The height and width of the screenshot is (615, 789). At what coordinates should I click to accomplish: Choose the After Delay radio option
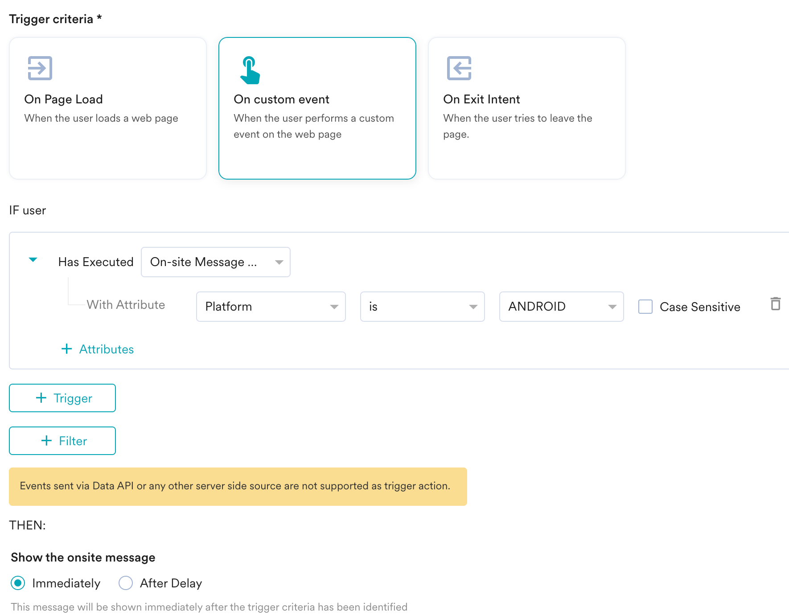(x=126, y=583)
